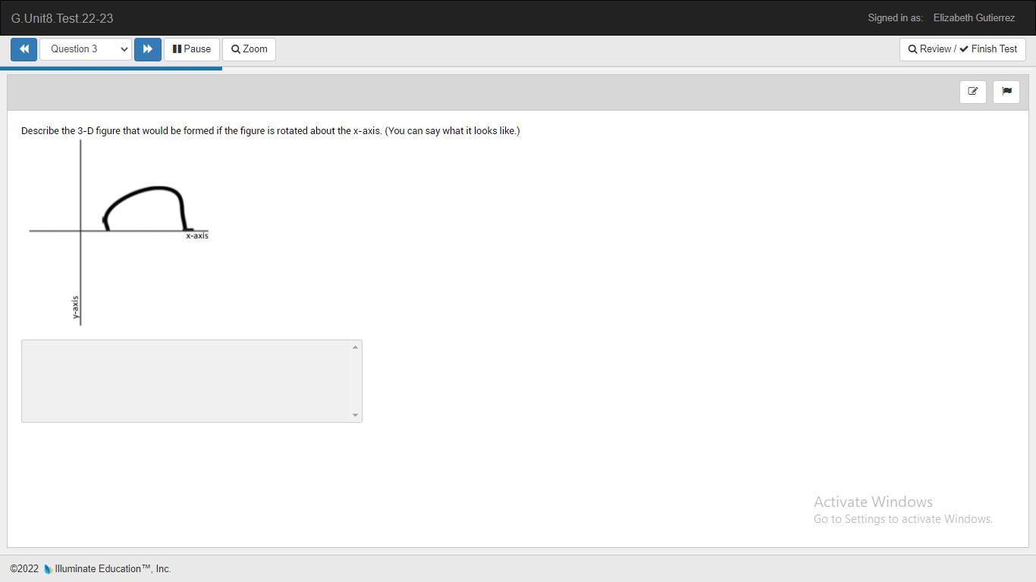Open Review / Finish Test

pos(962,49)
